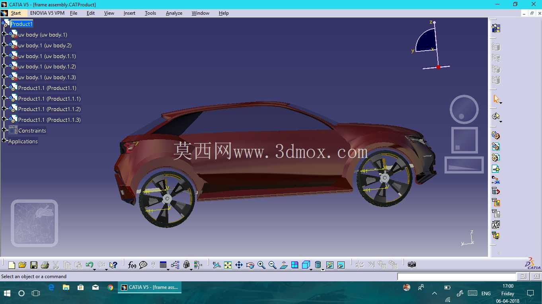This screenshot has height=304, width=542.
Task: Open a file using the folder icon
Action: 22,265
